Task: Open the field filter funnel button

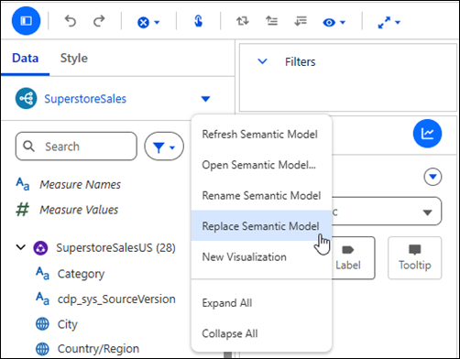Action: (164, 147)
